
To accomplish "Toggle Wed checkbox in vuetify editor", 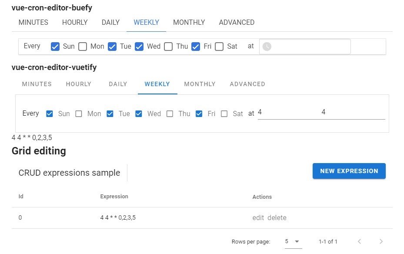I will click(139, 114).
